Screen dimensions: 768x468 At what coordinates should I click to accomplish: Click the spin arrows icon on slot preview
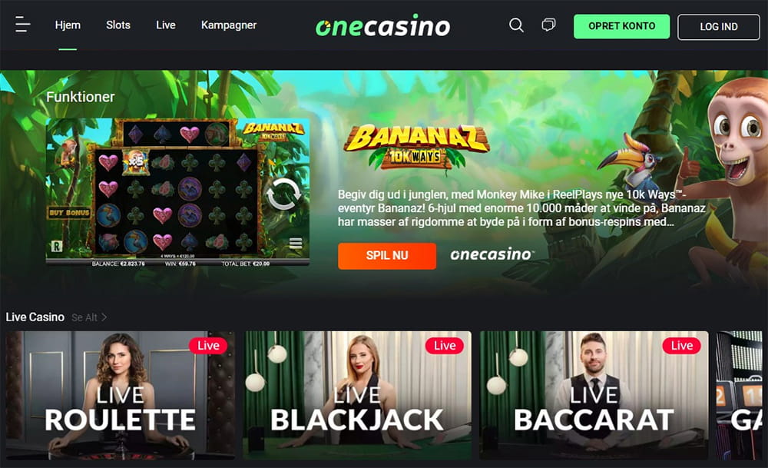click(283, 194)
